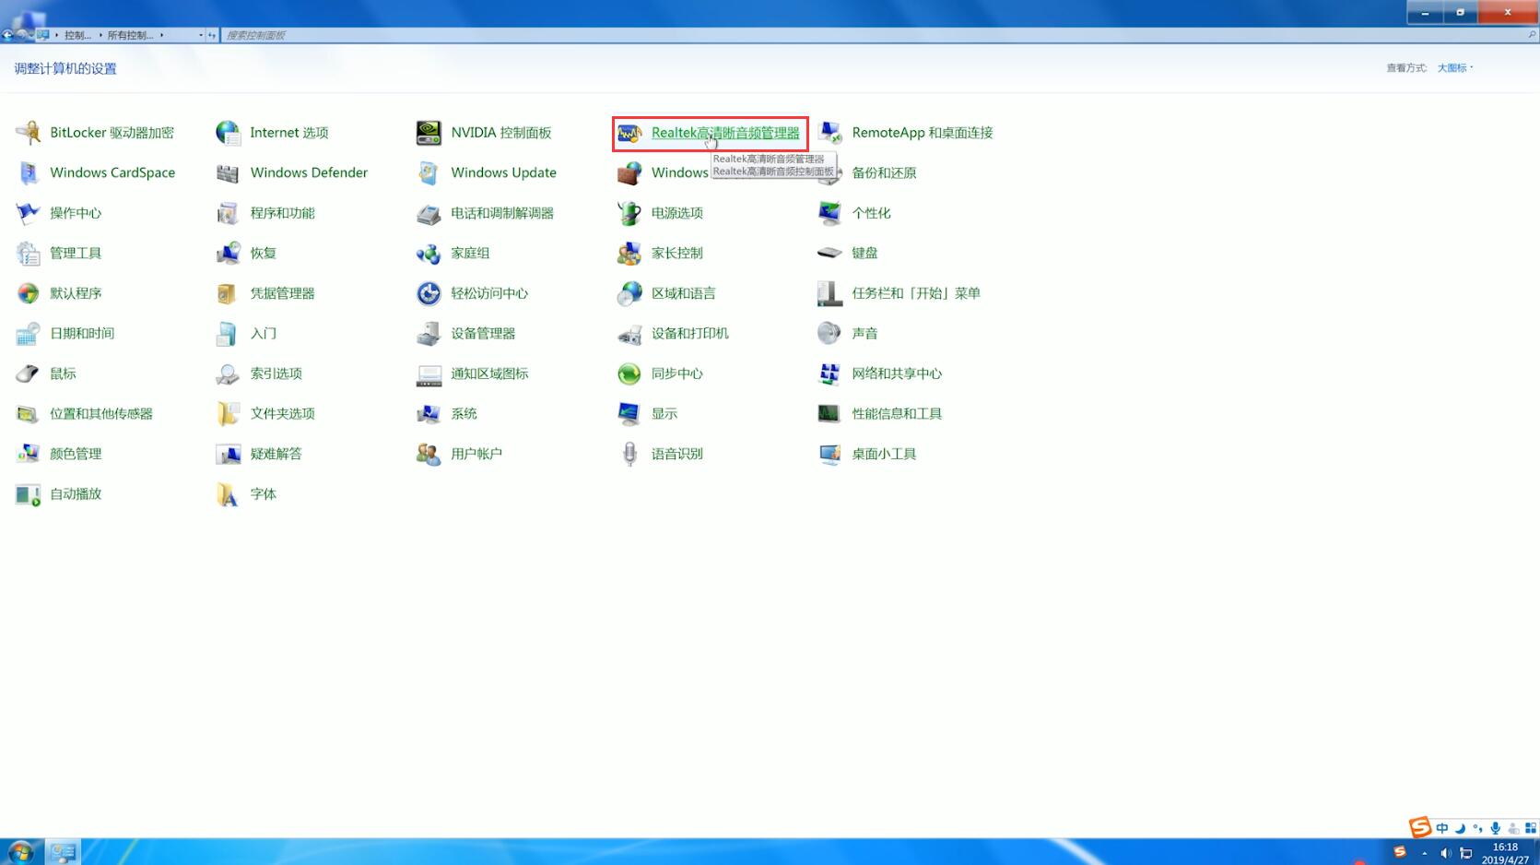Open 轻松访问中心 icon
1540x865 pixels.
click(x=429, y=293)
